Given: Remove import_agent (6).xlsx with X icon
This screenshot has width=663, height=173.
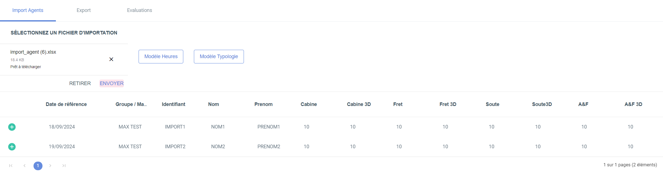Looking at the screenshot, I should point(111,59).
